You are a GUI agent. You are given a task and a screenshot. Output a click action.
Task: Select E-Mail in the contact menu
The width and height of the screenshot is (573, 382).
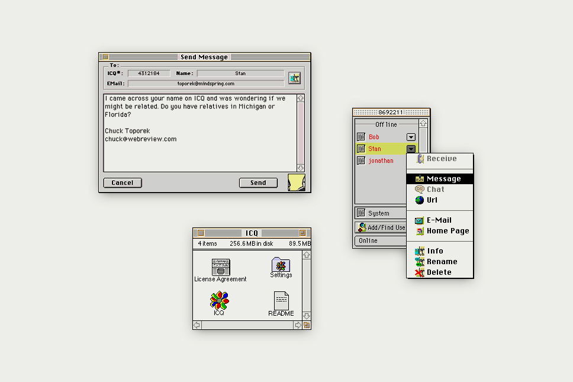439,220
